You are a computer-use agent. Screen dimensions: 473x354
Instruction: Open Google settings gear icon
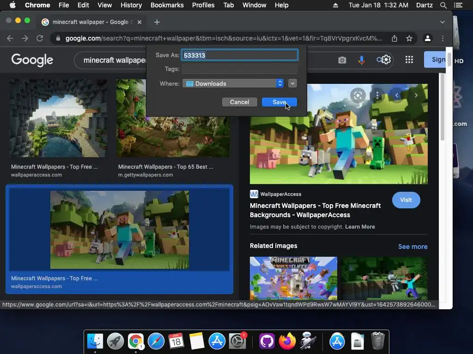[x=386, y=59]
